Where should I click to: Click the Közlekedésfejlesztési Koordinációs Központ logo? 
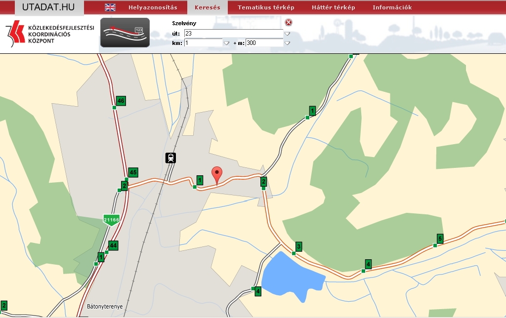pos(49,34)
